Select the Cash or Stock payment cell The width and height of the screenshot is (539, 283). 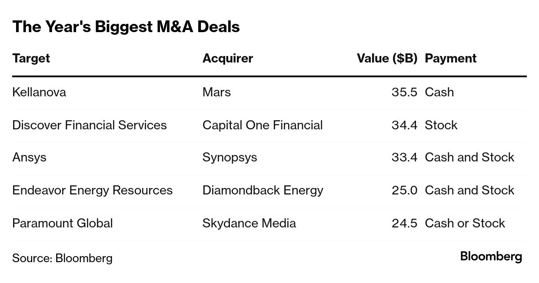465,223
